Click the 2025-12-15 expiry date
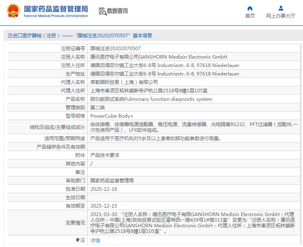Image resolution: width=303 pixels, height=247 pixels. tap(103, 206)
